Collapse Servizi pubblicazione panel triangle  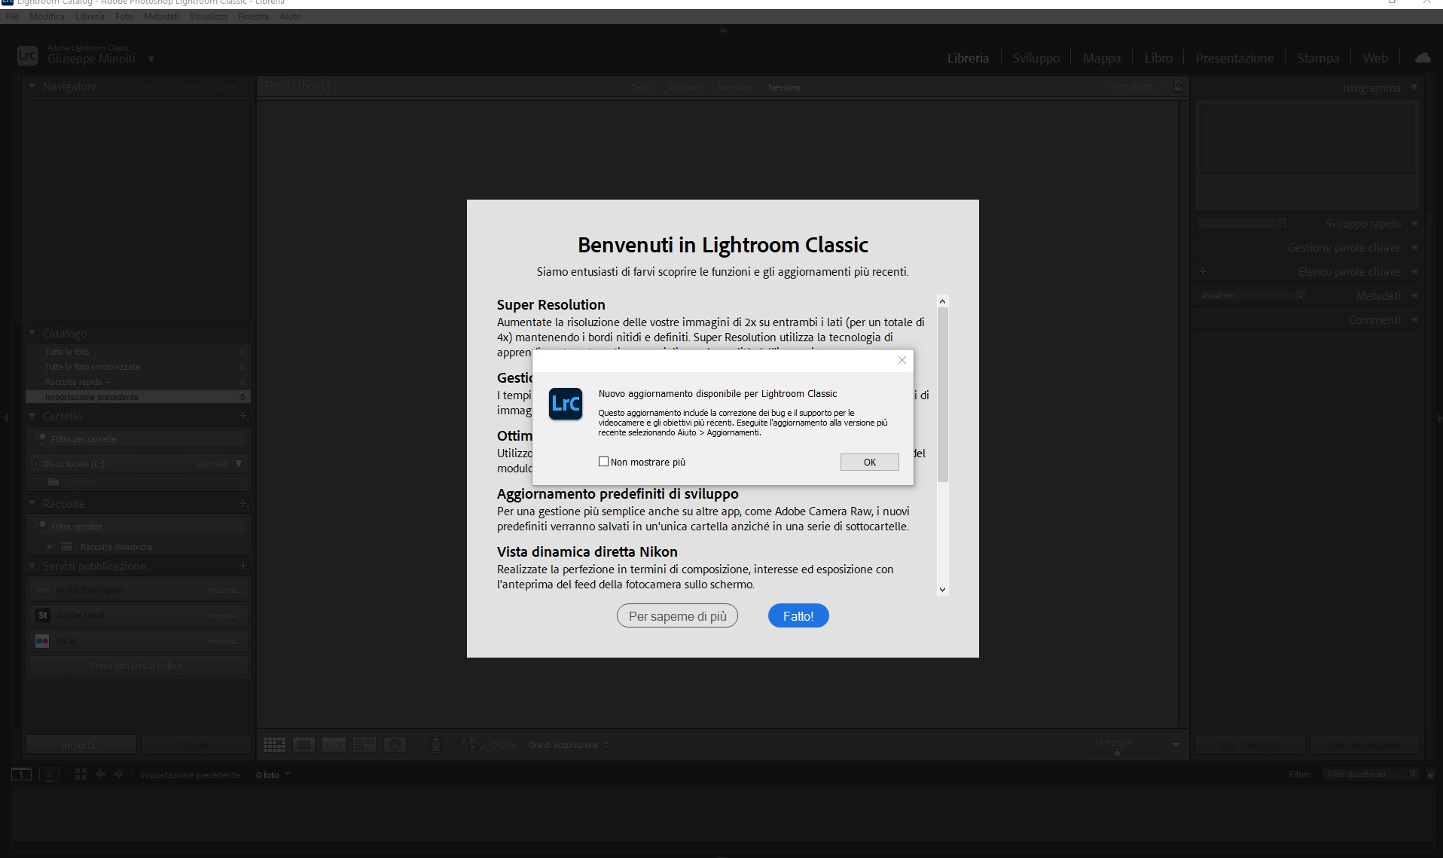32,566
